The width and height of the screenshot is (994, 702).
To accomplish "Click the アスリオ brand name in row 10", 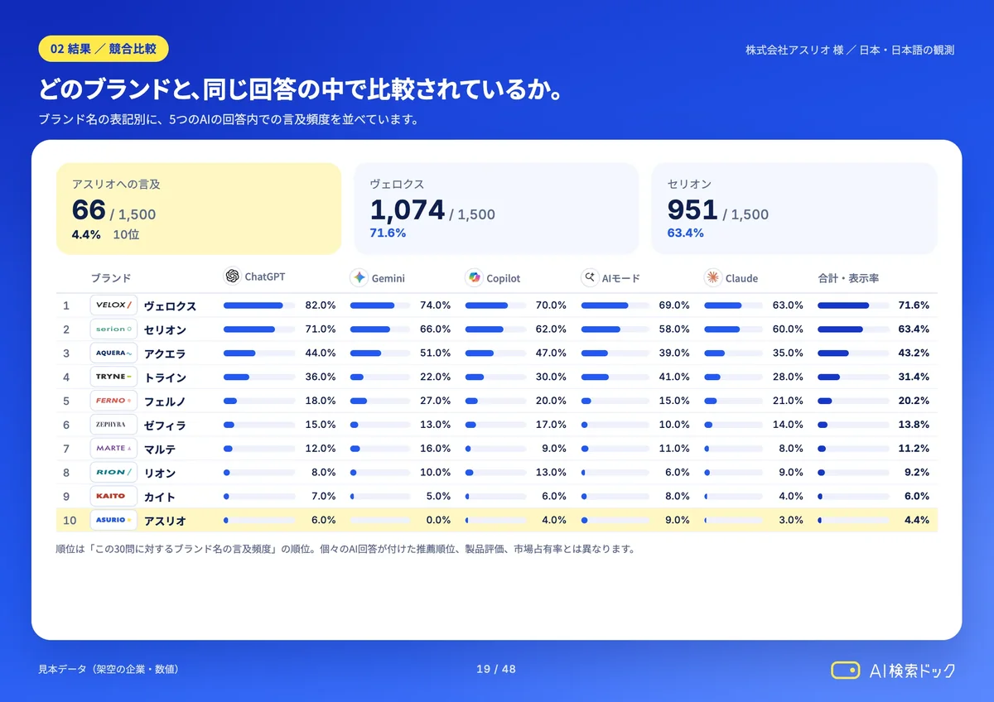I will [165, 522].
